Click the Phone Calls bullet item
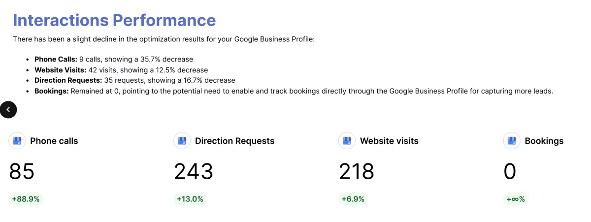 (114, 59)
